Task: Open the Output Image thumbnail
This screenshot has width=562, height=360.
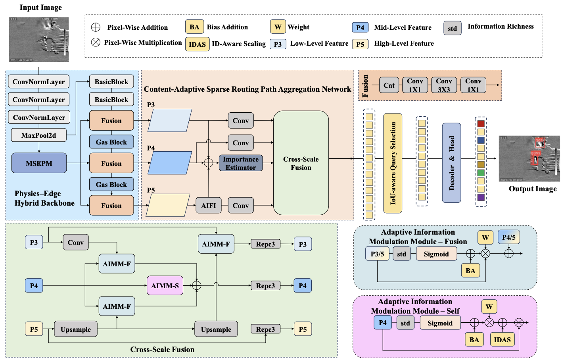Action: point(529,158)
